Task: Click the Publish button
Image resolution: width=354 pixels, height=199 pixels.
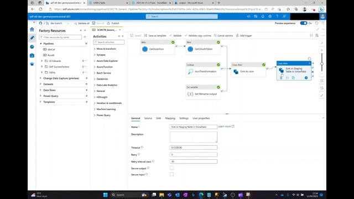Action: 113,23
